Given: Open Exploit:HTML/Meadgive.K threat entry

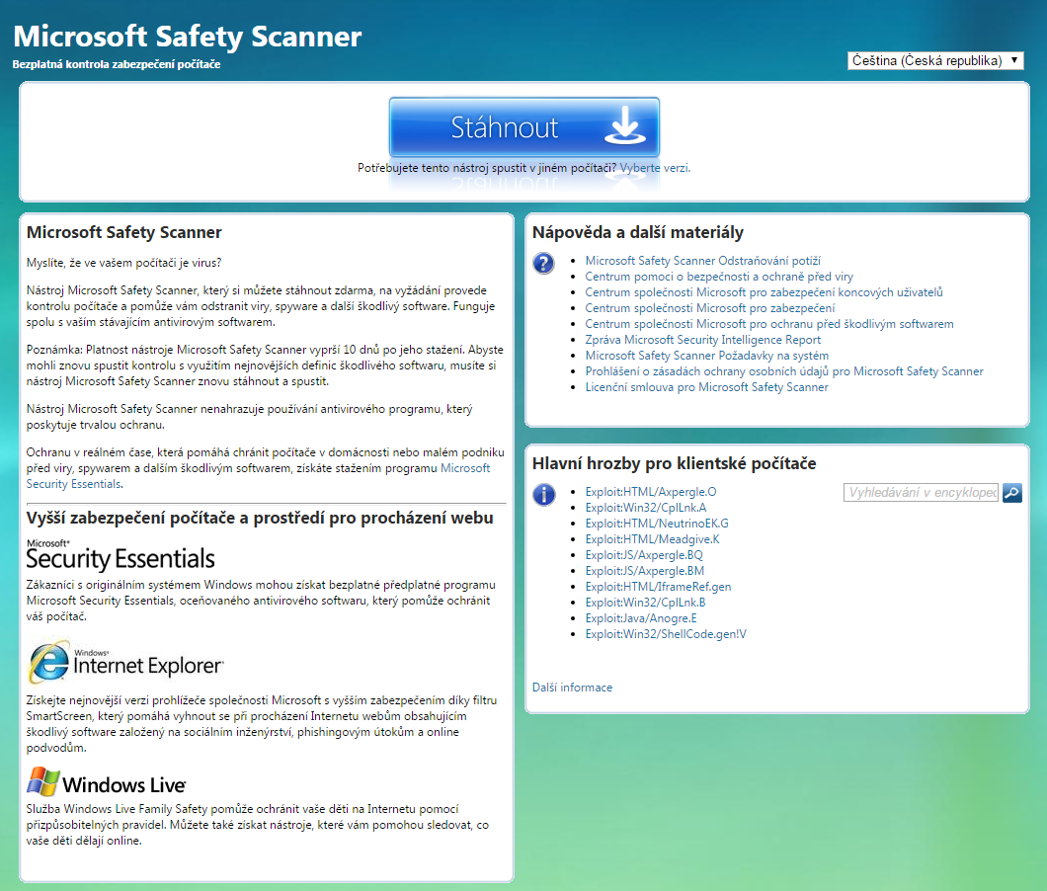Looking at the screenshot, I should 652,539.
